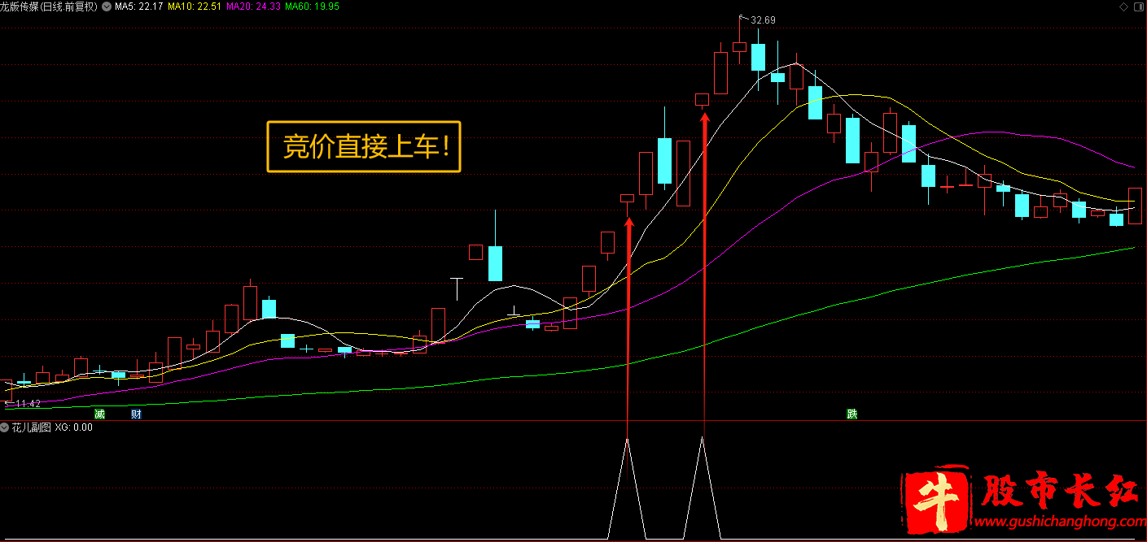Click the MA5: 22.17 indicator label
1147x542 pixels.
click(x=139, y=7)
